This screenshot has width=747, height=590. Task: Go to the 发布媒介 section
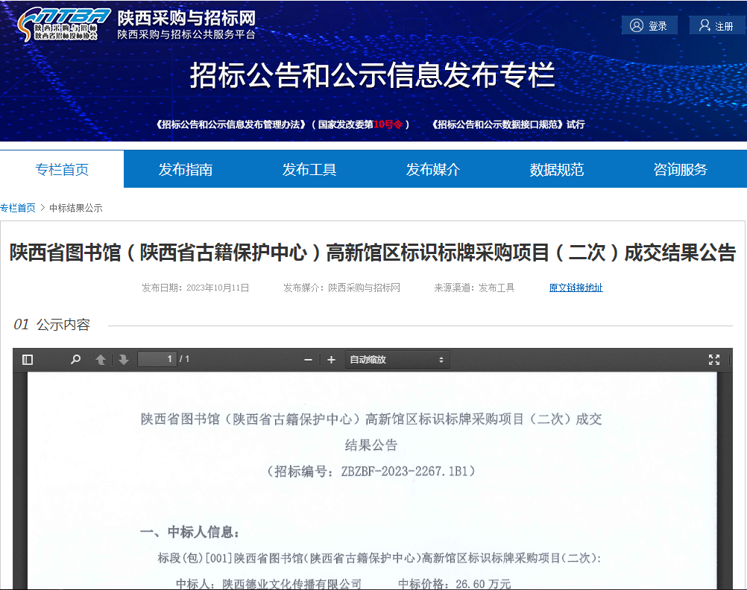[x=433, y=170]
